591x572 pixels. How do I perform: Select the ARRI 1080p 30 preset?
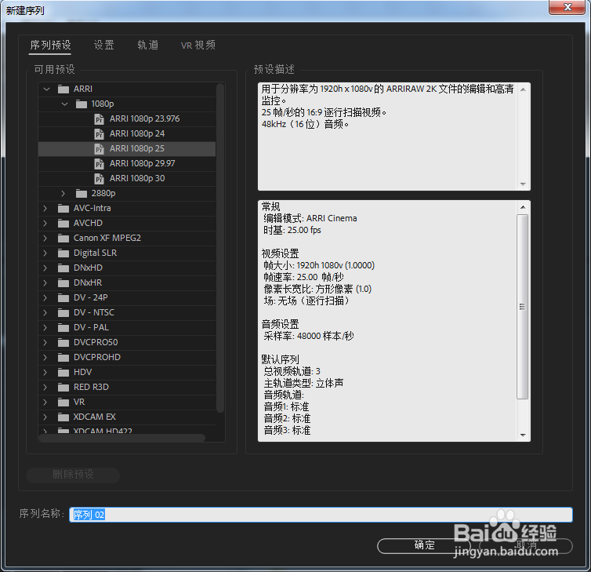[x=127, y=178]
